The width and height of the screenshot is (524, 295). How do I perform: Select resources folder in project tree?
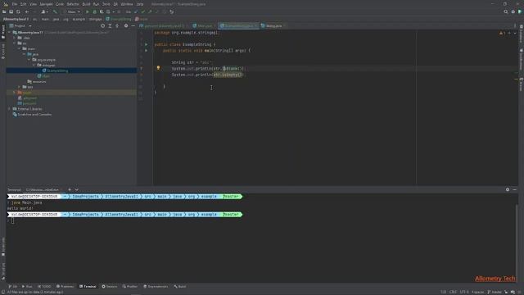tap(37, 82)
